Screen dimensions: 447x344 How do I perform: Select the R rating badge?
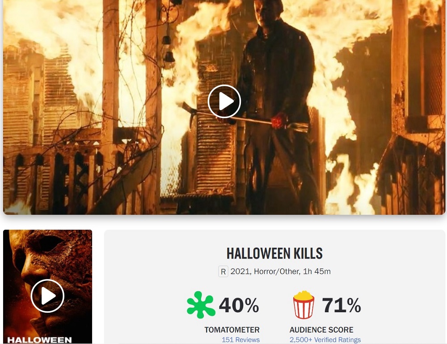click(223, 272)
